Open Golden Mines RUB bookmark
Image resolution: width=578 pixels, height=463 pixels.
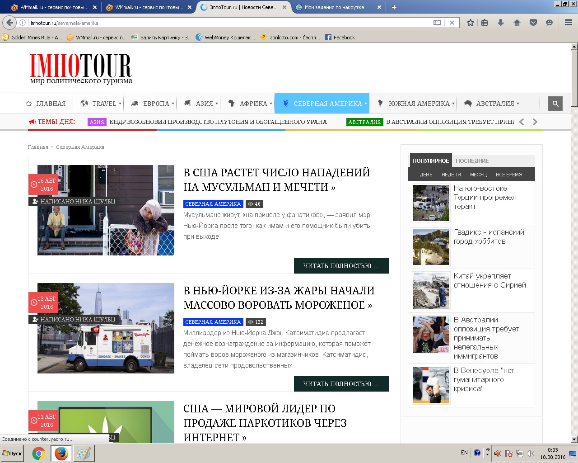(32, 38)
